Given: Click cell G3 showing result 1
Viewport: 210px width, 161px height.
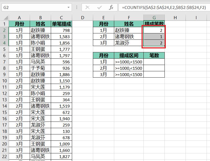Looking at the screenshot, I should (x=154, y=37).
